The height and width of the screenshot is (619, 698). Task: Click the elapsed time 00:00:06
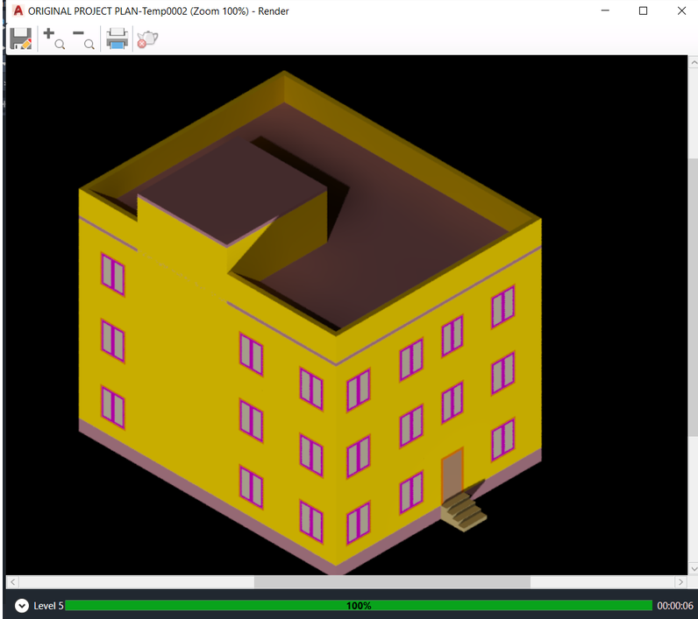coord(675,606)
